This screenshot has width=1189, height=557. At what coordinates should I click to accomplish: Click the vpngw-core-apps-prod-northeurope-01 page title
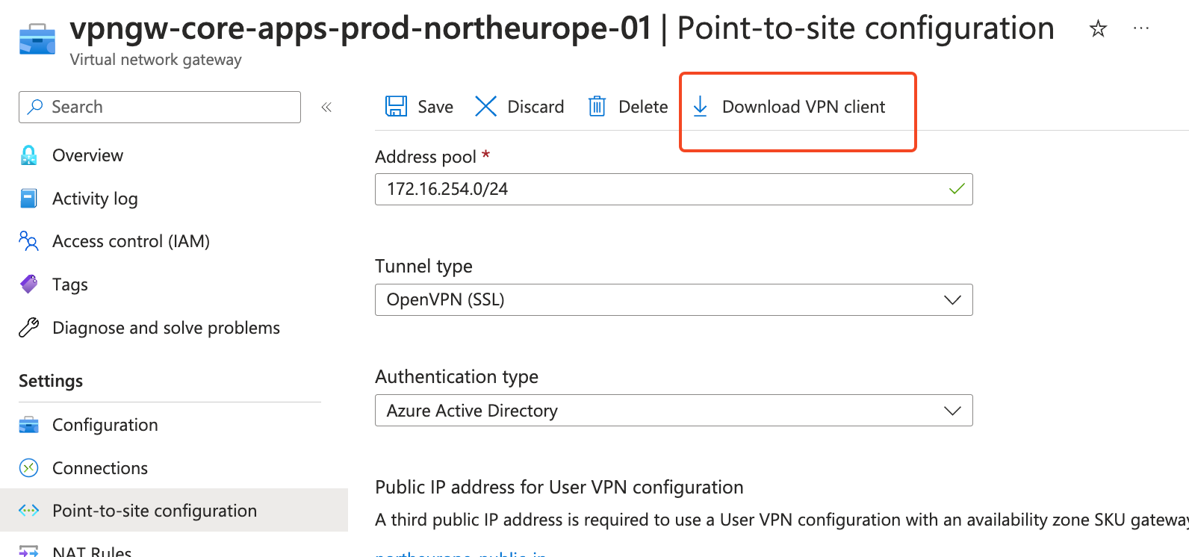[361, 28]
